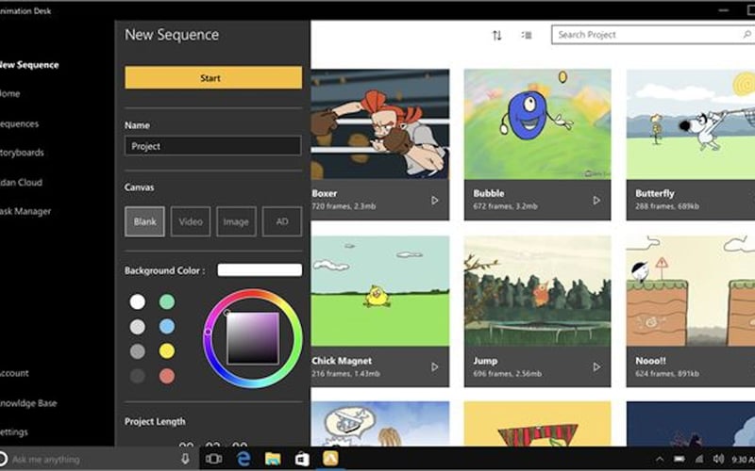Image resolution: width=755 pixels, height=471 pixels.
Task: Open Kdan Cloud in sidebar
Action: pyautogui.click(x=21, y=182)
